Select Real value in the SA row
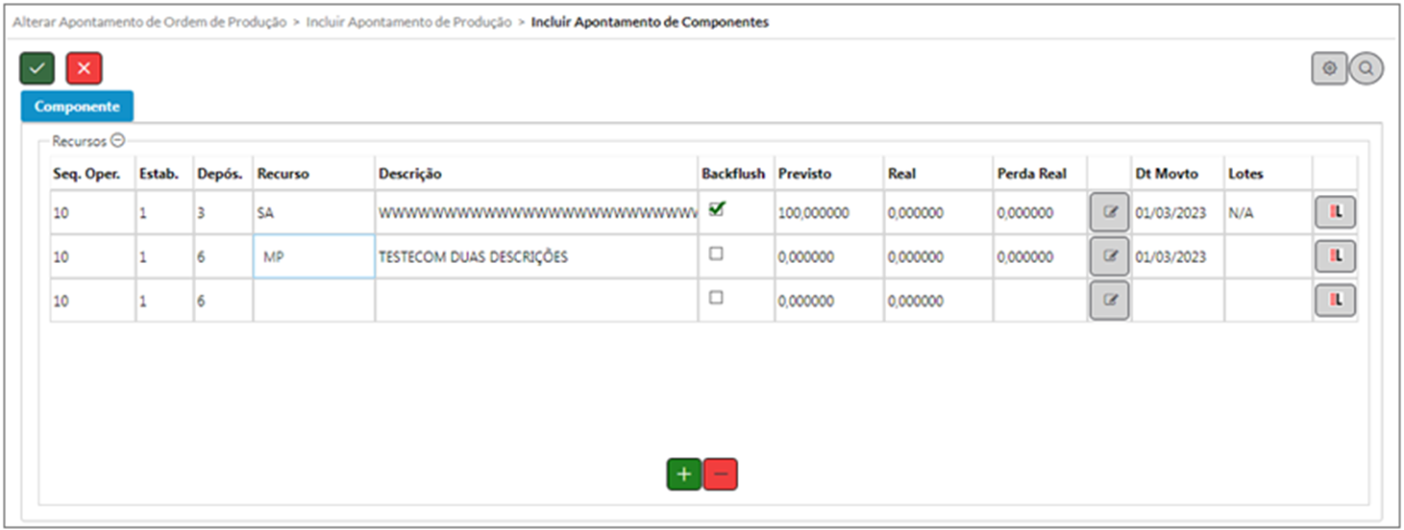The image size is (1404, 530). 915,213
